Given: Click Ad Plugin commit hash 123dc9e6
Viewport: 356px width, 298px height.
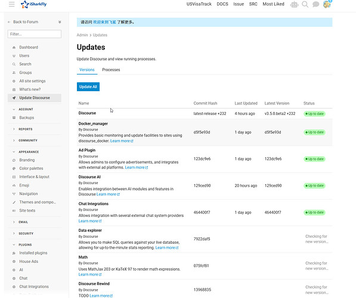Looking at the screenshot, I should click(x=202, y=159).
